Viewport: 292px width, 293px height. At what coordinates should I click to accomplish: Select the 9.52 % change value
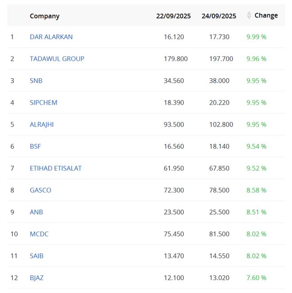pos(256,168)
